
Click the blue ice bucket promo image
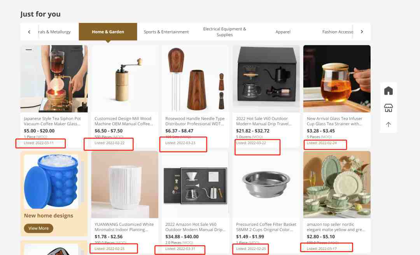pos(51,182)
